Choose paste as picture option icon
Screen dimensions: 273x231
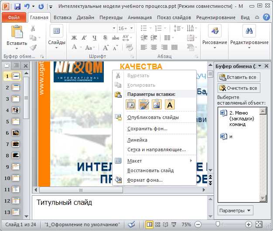157,104
